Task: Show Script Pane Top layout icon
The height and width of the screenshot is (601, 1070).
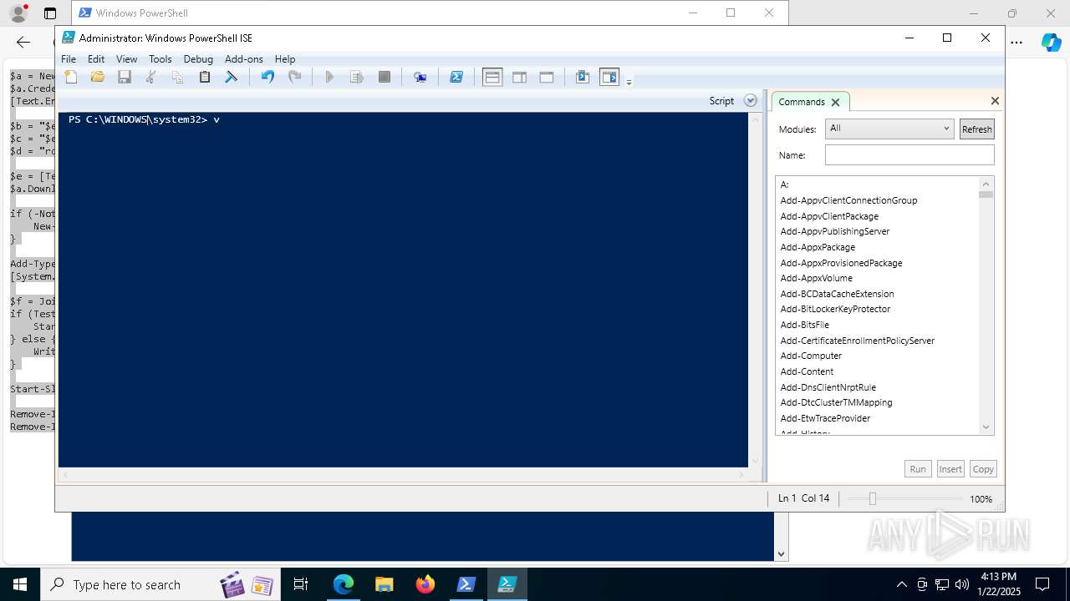Action: click(x=492, y=77)
